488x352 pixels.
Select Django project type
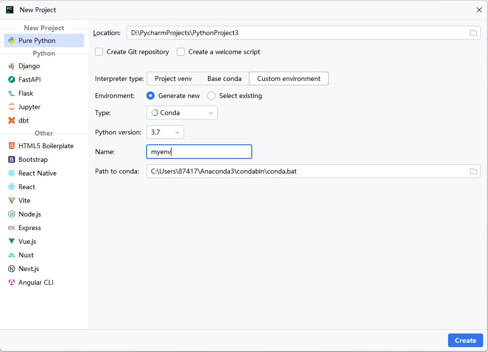(44, 66)
